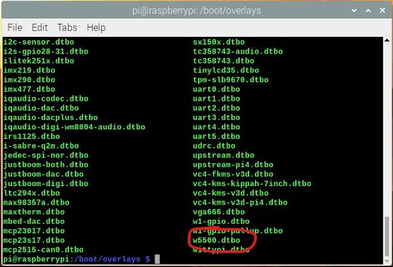393x267 pixels.
Task: Click w5500.dtbo file name
Action: tap(217, 240)
